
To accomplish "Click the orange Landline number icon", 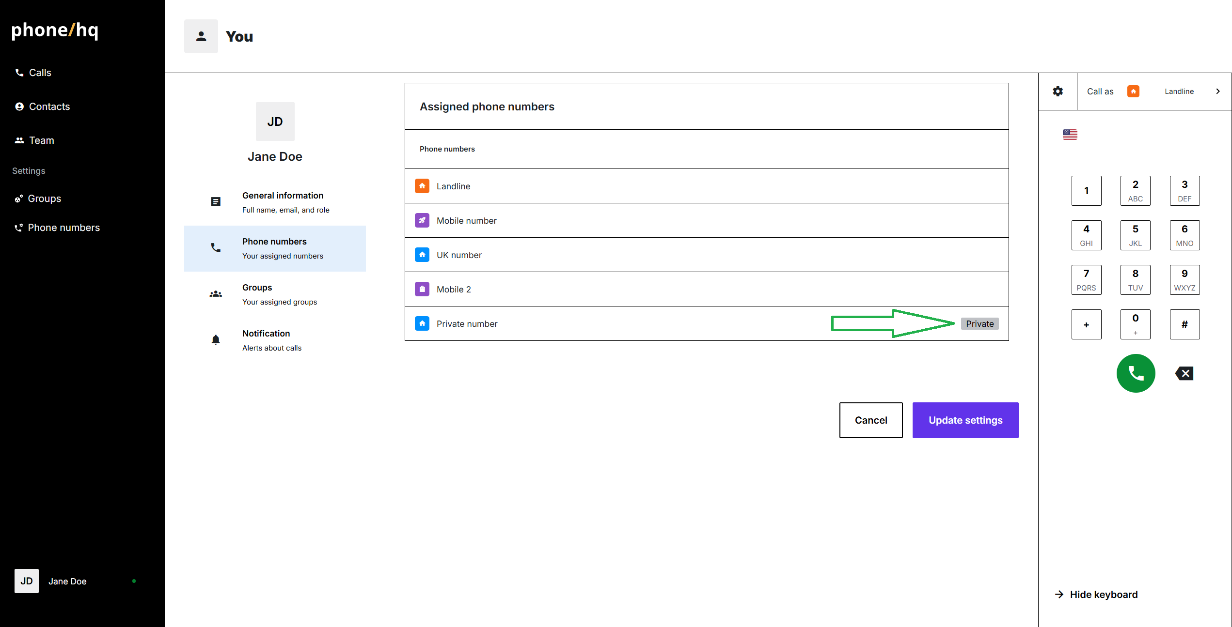I will point(422,186).
